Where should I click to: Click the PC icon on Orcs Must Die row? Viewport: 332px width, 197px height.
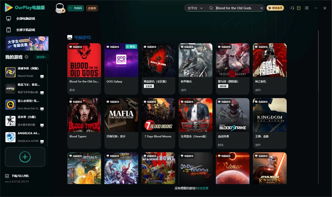tap(42, 109)
